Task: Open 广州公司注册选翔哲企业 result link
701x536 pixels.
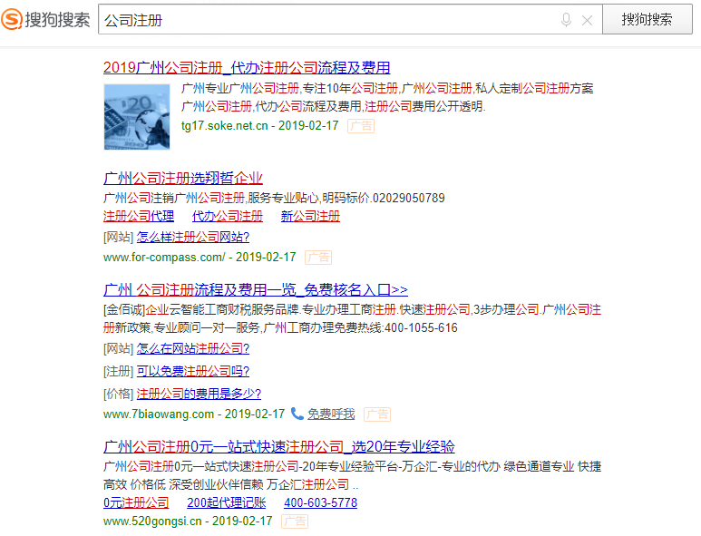Action: point(183,178)
